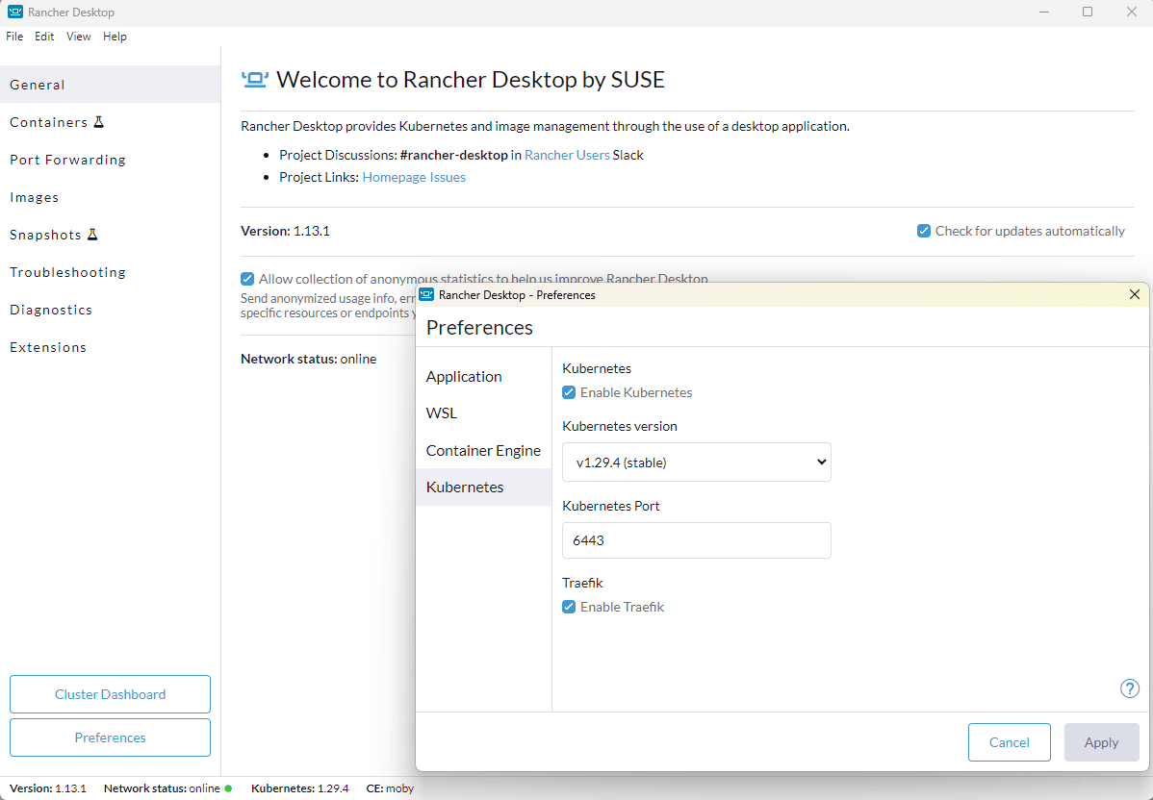Click the Version: 1.13.1 text on General page
This screenshot has width=1153, height=800.
[285, 231]
